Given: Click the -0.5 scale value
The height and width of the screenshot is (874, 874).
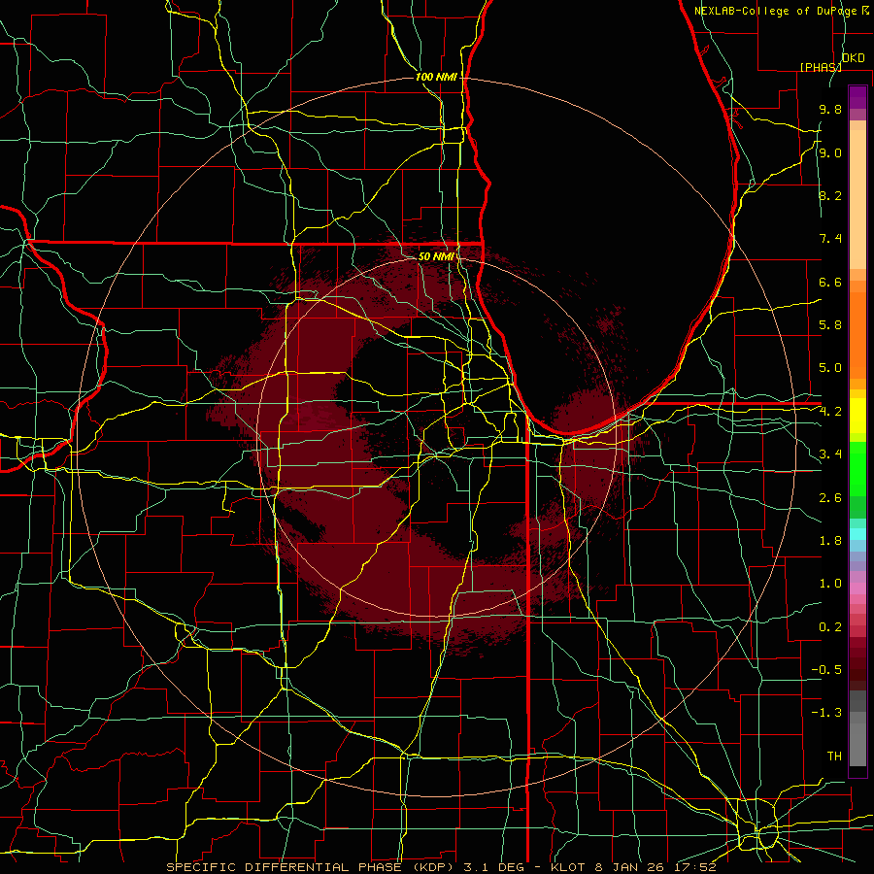Looking at the screenshot, I should click(826, 670).
